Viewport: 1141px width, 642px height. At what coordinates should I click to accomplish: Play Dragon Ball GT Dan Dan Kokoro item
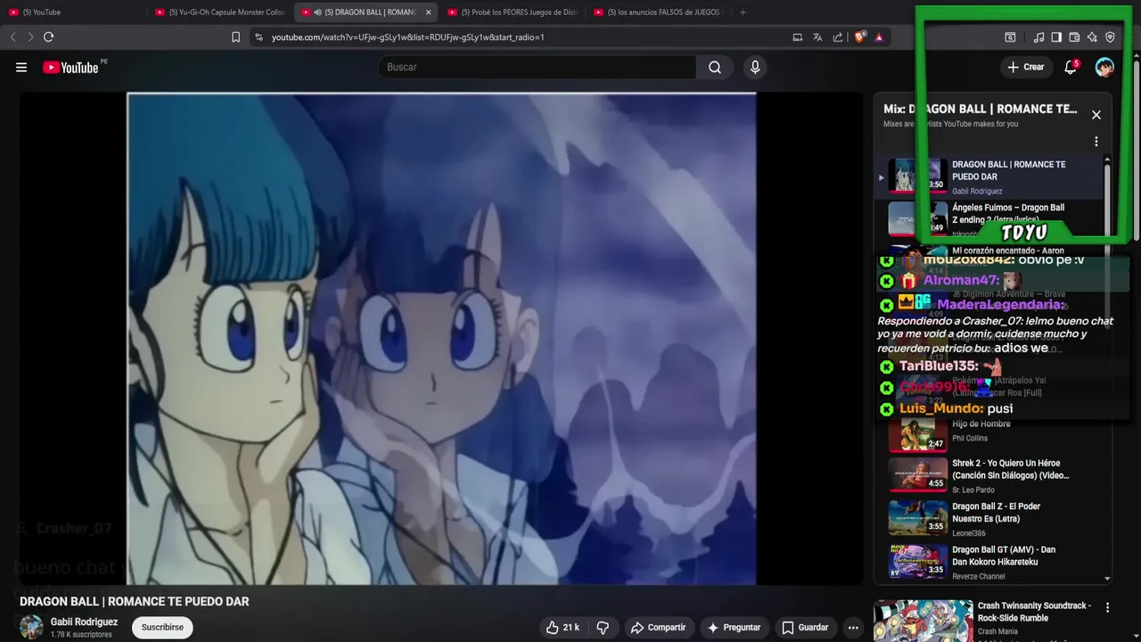click(989, 562)
